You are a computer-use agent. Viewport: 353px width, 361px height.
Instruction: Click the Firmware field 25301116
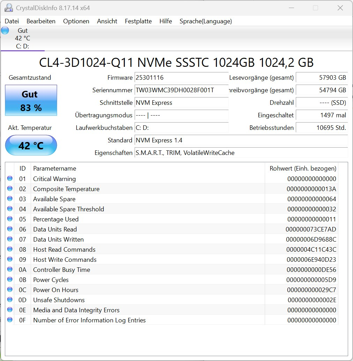point(182,78)
